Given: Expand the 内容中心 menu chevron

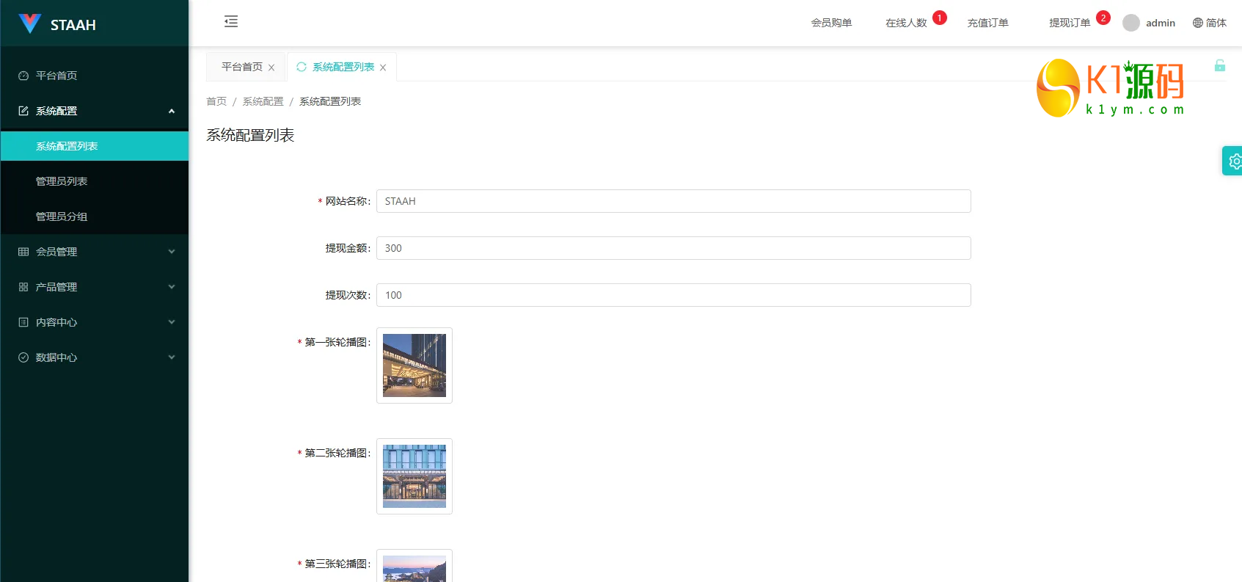Looking at the screenshot, I should (172, 322).
